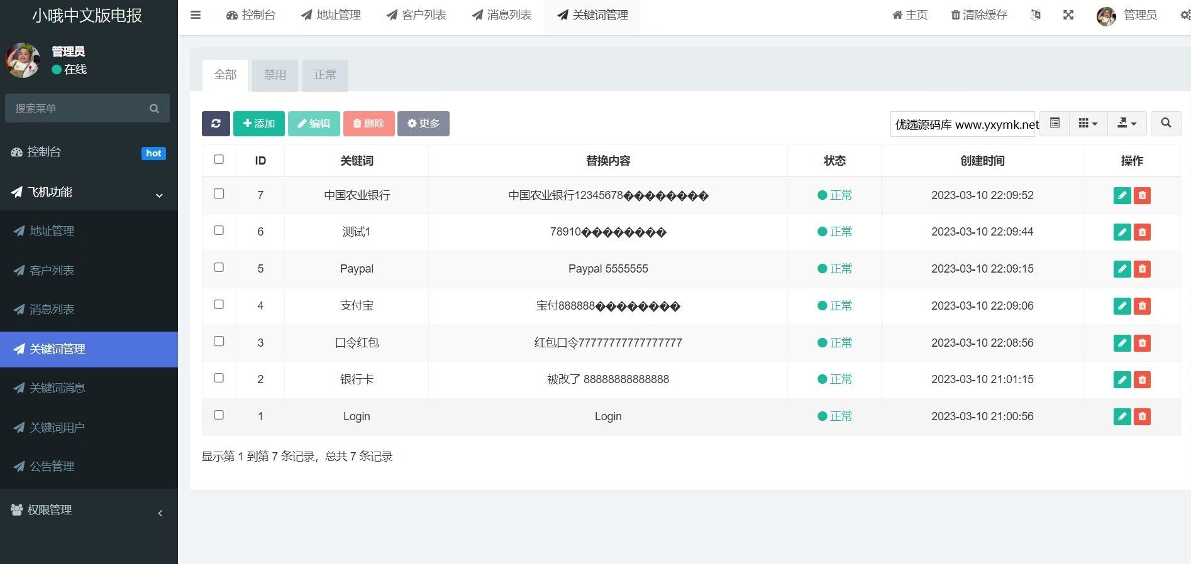The image size is (1191, 564).
Task: Toggle 正常 status of Paypal row
Action: (x=834, y=269)
